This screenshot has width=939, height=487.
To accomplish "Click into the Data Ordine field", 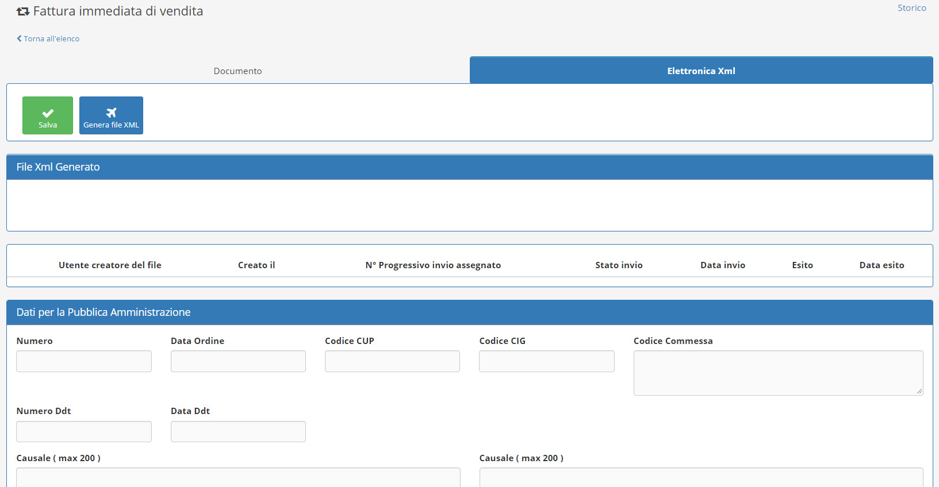I will click(238, 361).
